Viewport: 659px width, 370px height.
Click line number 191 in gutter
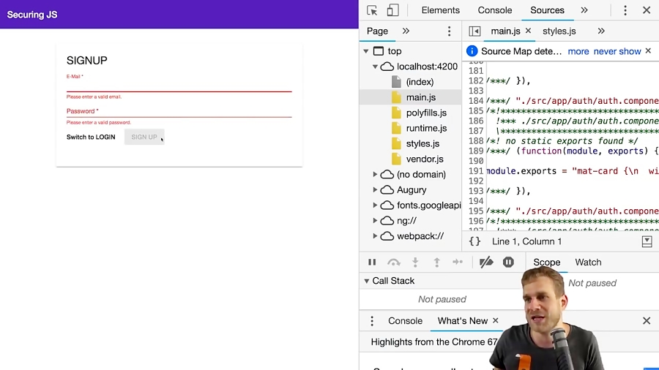click(x=476, y=171)
